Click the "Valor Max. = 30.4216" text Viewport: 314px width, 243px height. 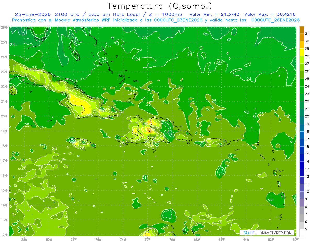270,14
